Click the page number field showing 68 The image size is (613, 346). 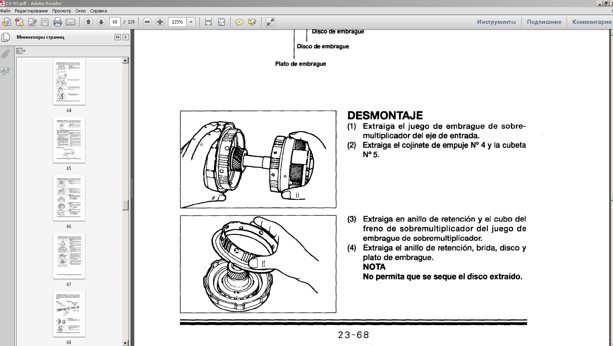tap(115, 22)
